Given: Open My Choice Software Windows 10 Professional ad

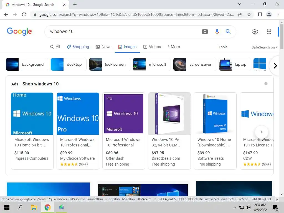Looking at the screenshot, I should tap(78, 131).
